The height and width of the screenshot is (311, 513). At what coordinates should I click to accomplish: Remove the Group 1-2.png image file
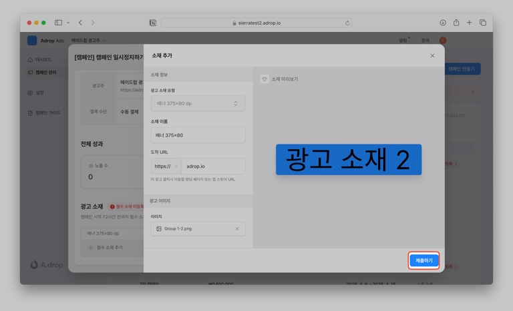tap(236, 229)
